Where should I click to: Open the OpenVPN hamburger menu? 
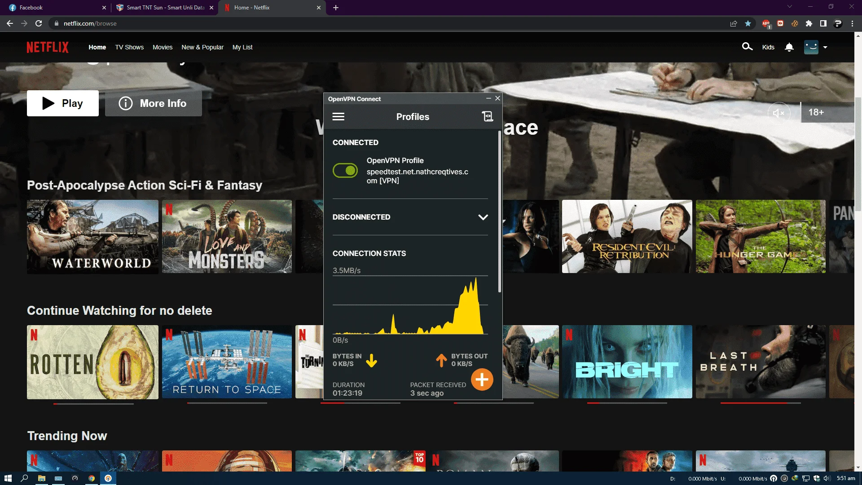[x=338, y=117]
